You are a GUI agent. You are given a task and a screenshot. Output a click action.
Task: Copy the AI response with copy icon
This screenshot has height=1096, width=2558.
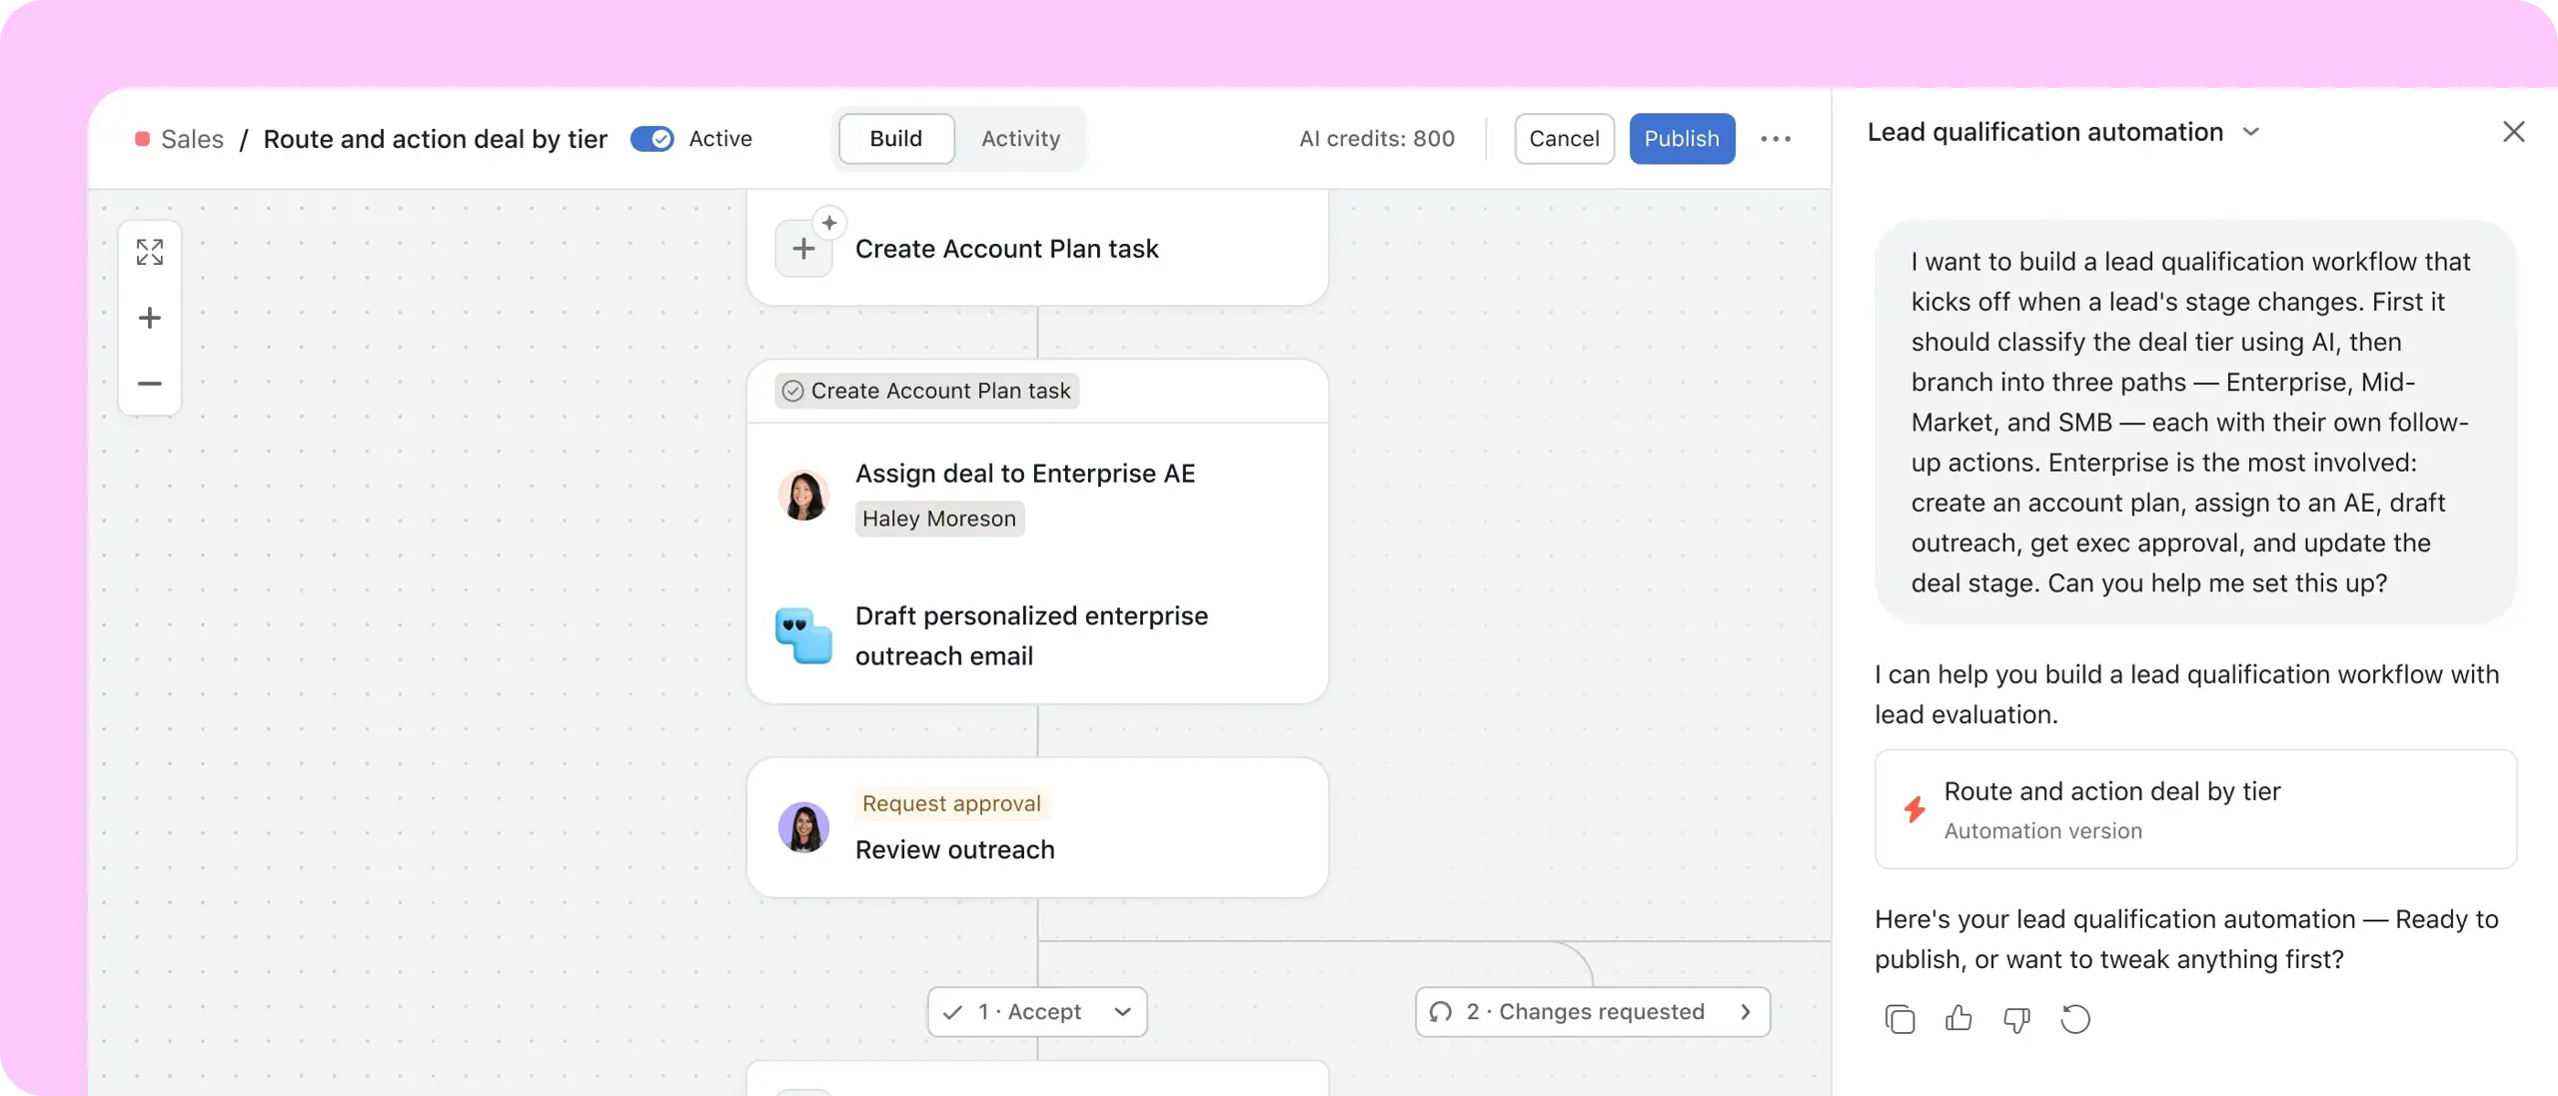pyautogui.click(x=1900, y=1019)
